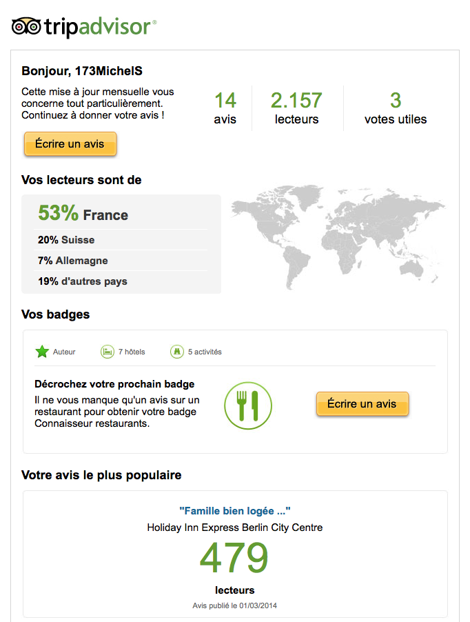Click the fork and knife restaurant icon

[x=248, y=406]
